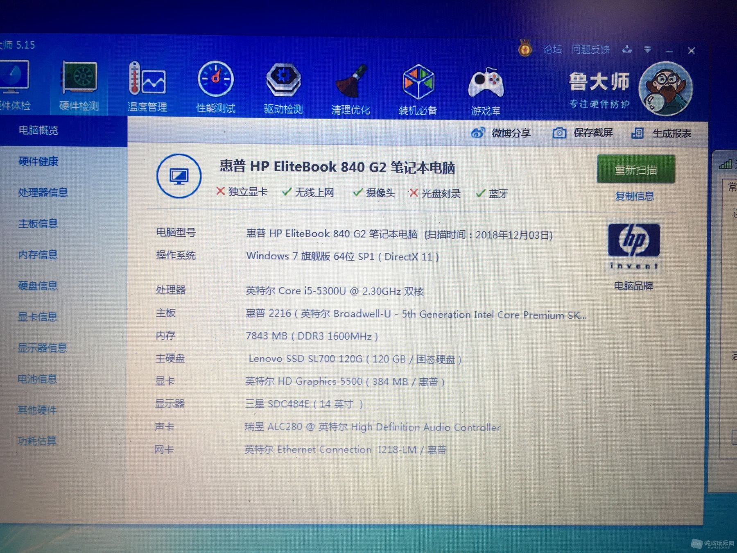Click 微博分享 share text button

(511, 133)
